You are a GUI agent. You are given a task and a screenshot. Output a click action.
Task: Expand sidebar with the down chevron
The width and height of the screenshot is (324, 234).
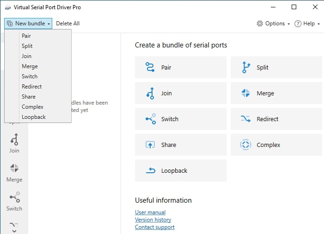pyautogui.click(x=14, y=231)
